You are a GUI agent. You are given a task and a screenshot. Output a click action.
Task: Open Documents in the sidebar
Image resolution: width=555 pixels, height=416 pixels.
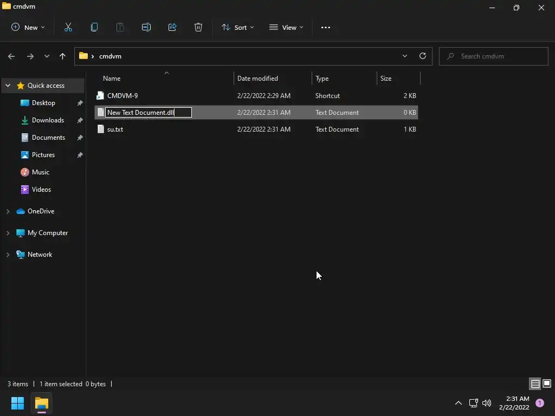point(48,138)
